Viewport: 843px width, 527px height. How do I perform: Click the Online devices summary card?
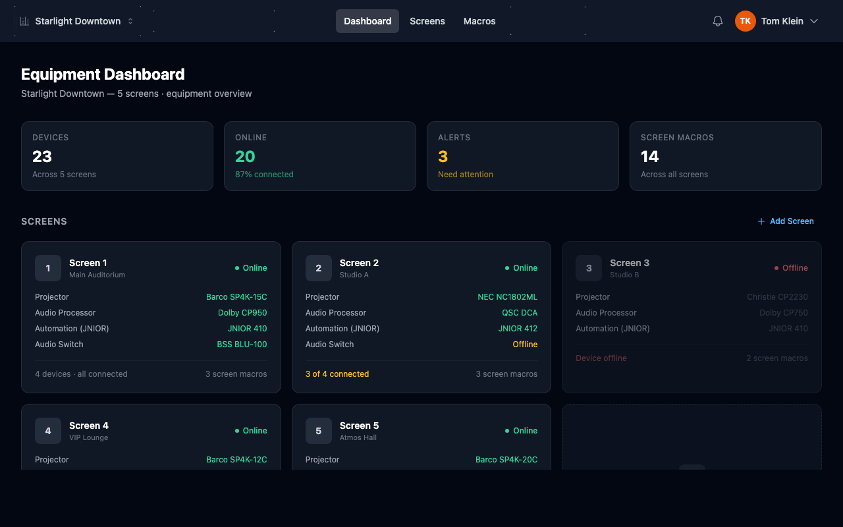[319, 156]
